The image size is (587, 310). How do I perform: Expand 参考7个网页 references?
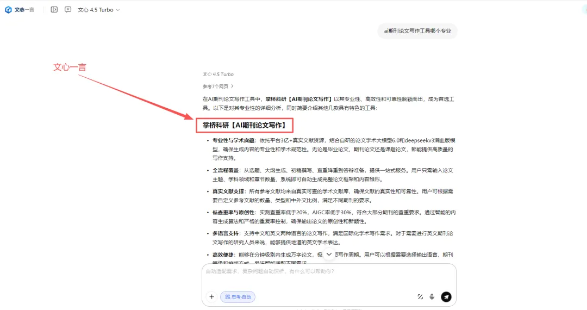(x=218, y=86)
